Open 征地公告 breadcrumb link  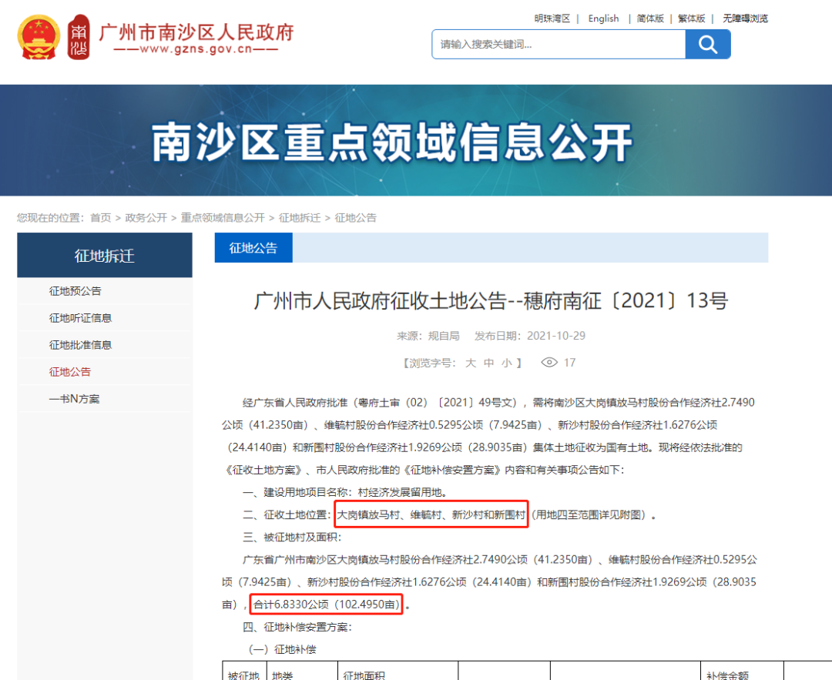[x=355, y=217]
